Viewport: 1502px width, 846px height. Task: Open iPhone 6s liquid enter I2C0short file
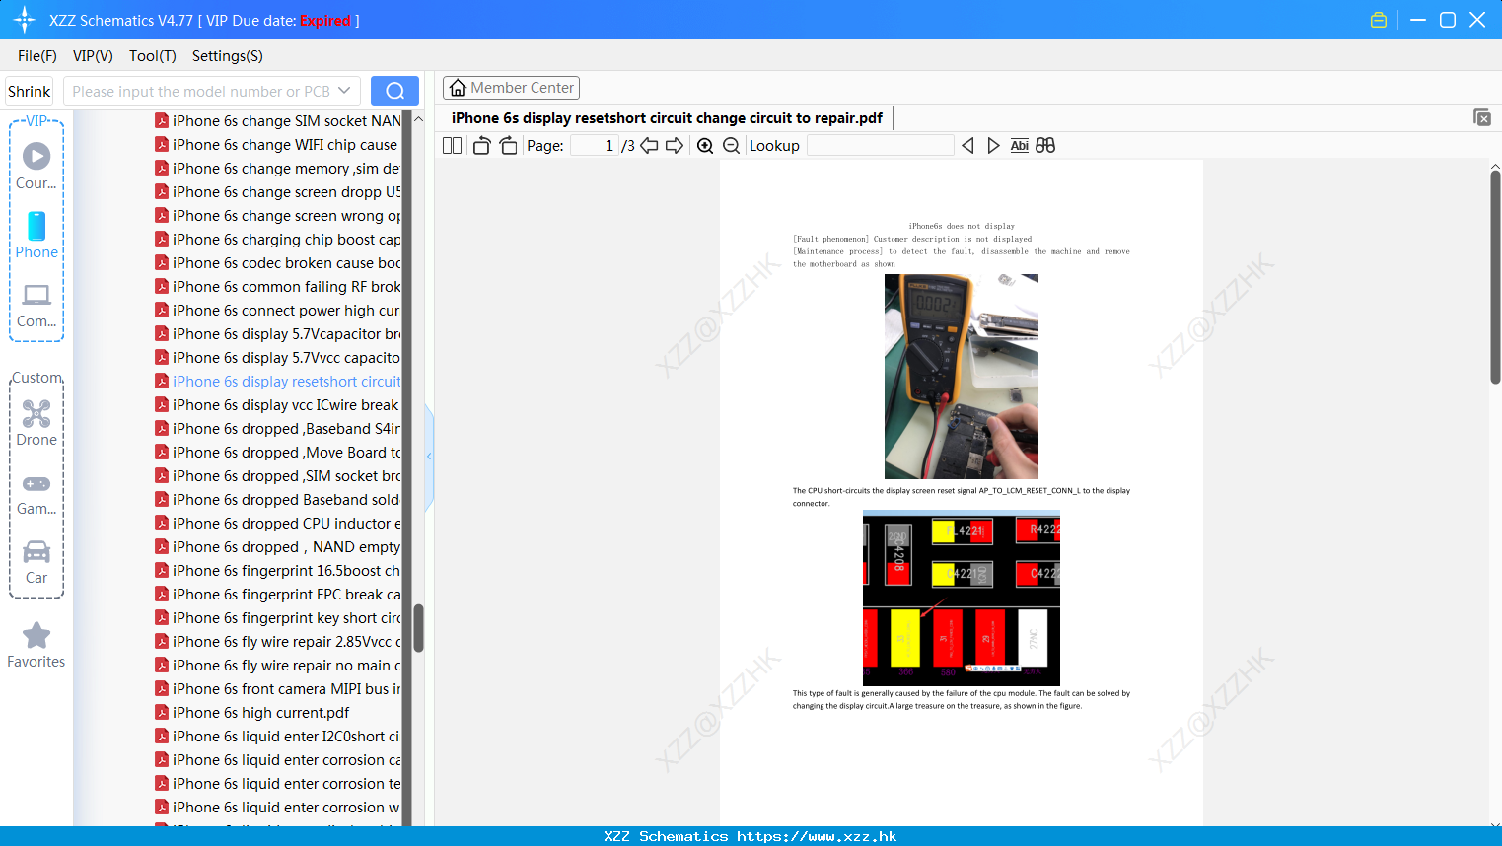(278, 737)
